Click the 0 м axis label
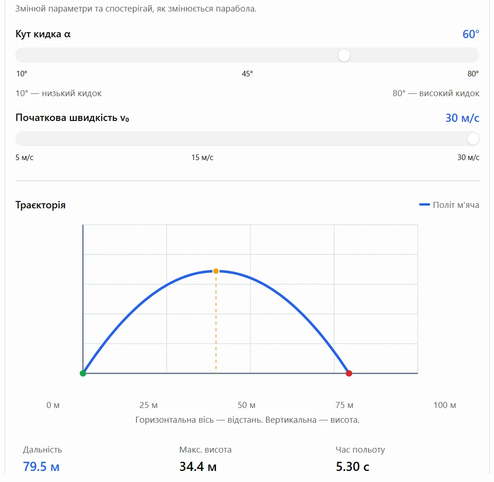 [53, 405]
